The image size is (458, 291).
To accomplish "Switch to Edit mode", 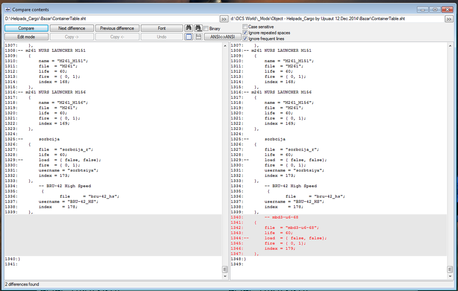I will pos(26,37).
